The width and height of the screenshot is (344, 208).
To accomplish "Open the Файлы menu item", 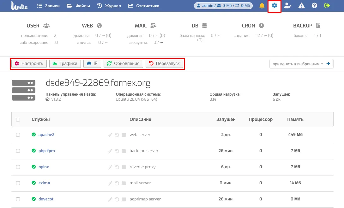I will (78, 6).
